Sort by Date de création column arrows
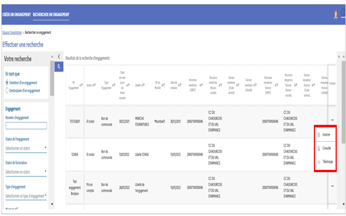This screenshot has width=346, height=216. click(180, 85)
